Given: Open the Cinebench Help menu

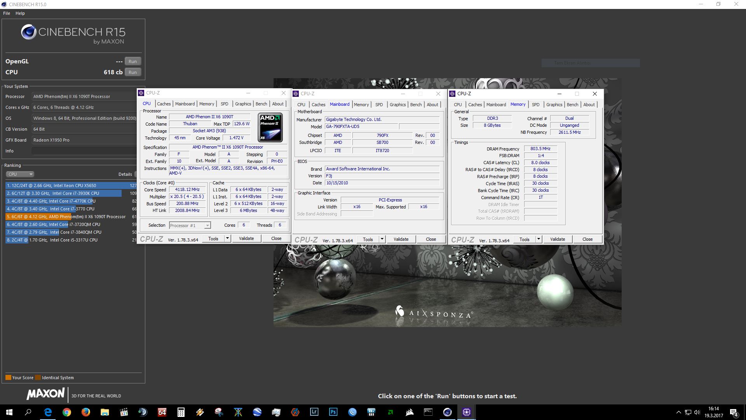Looking at the screenshot, I should (20, 13).
